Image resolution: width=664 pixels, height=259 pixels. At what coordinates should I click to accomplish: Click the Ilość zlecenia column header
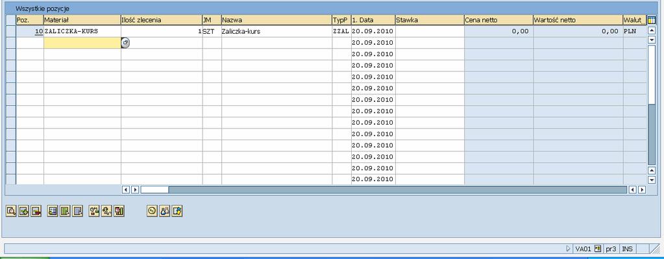point(162,20)
